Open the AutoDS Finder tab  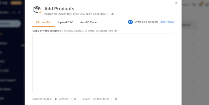pyautogui.click(x=89, y=22)
